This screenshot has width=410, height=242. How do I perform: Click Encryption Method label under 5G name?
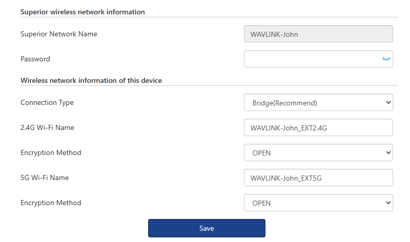[x=51, y=203]
